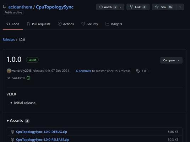Click the Assets count badge showing 4
Viewport: 190px width, 142px height.
point(27,121)
